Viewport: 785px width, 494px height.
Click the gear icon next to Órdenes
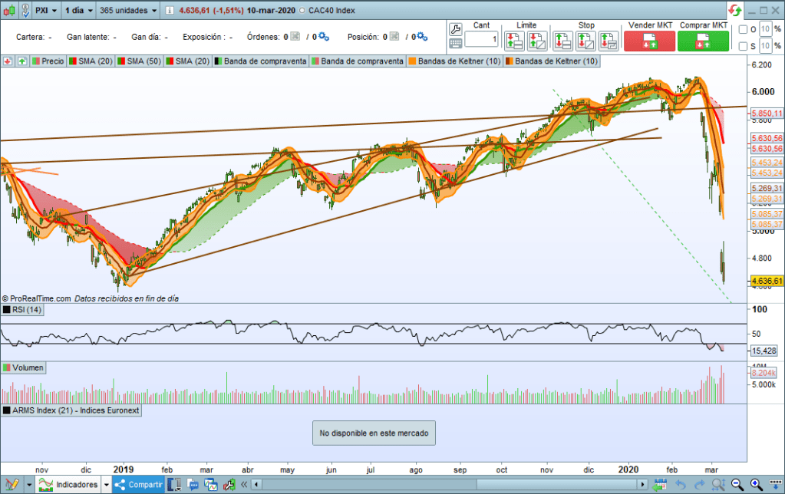click(x=324, y=37)
